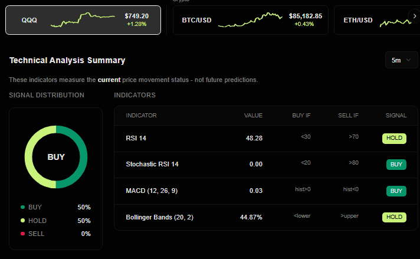
Task: Click the BUY badge in the Stochastic RSI row
Action: (x=396, y=165)
